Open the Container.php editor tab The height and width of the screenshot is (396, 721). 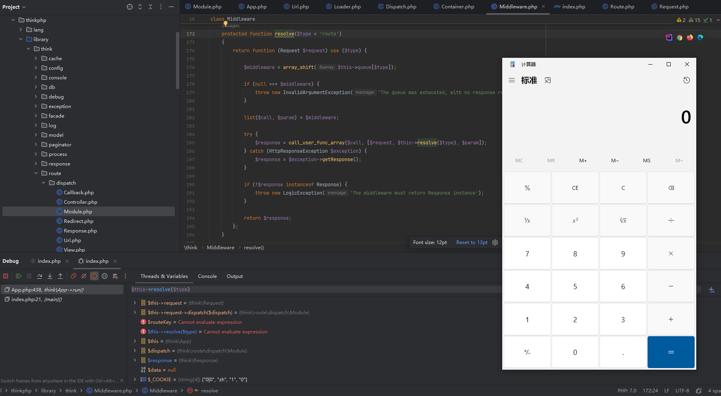click(x=458, y=7)
